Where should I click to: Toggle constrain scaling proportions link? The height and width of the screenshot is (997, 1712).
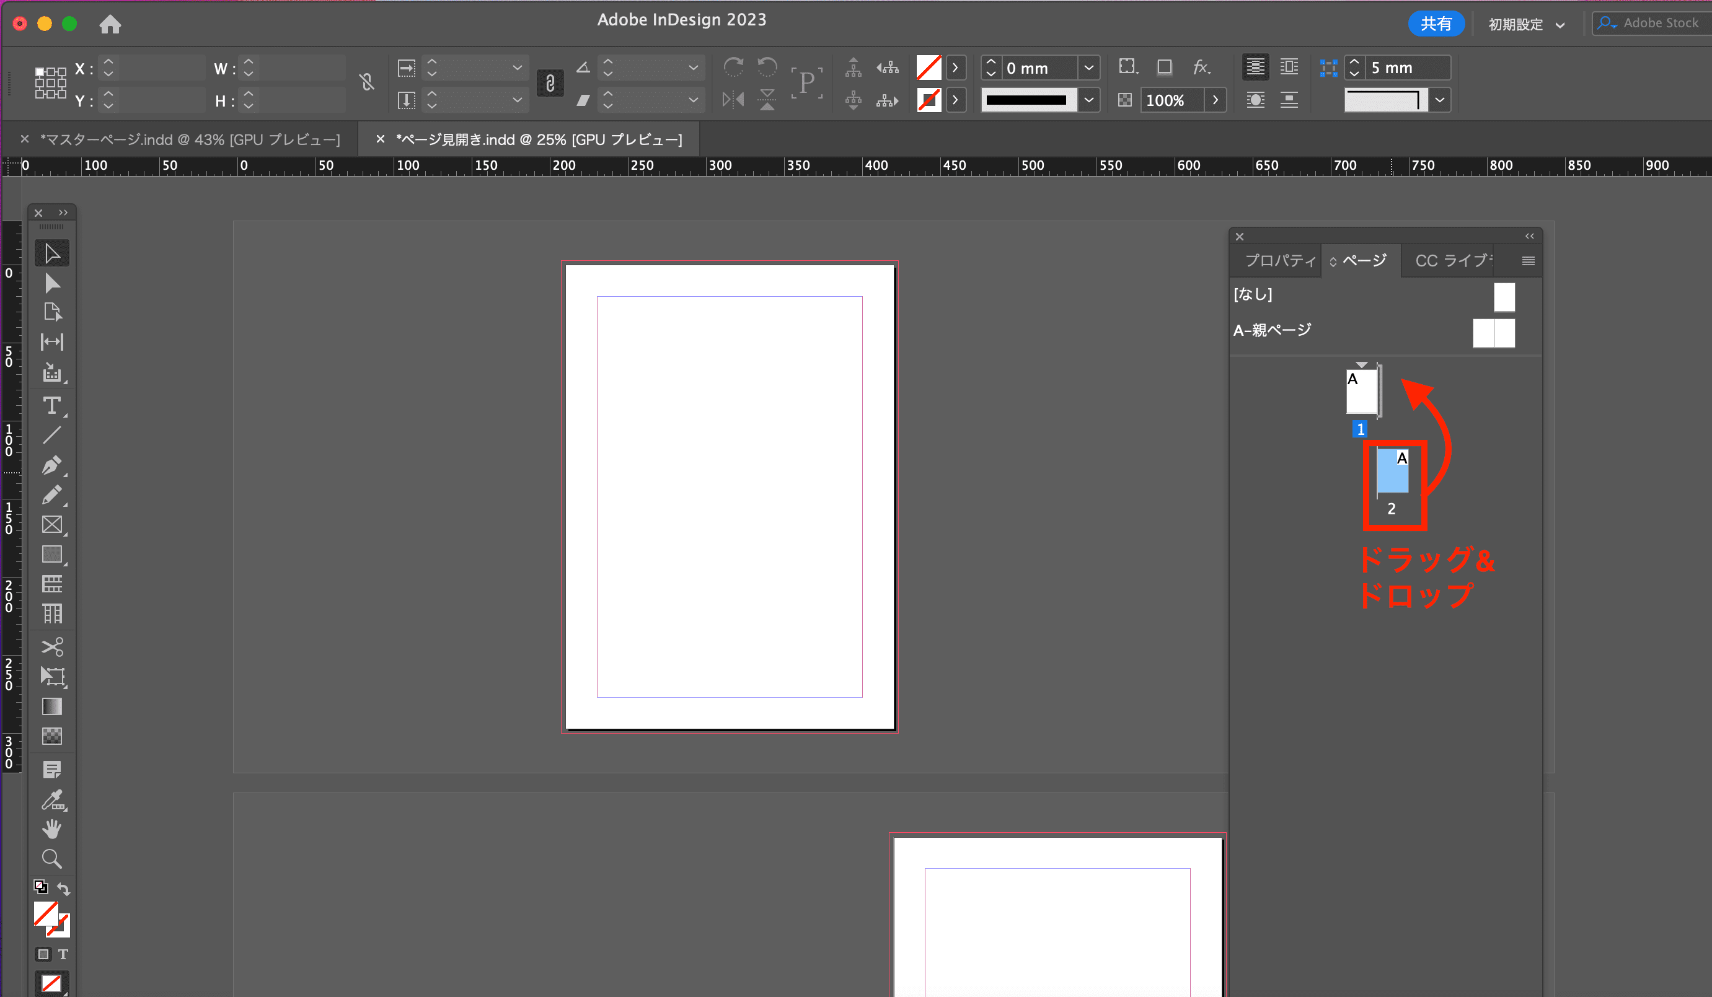click(550, 83)
